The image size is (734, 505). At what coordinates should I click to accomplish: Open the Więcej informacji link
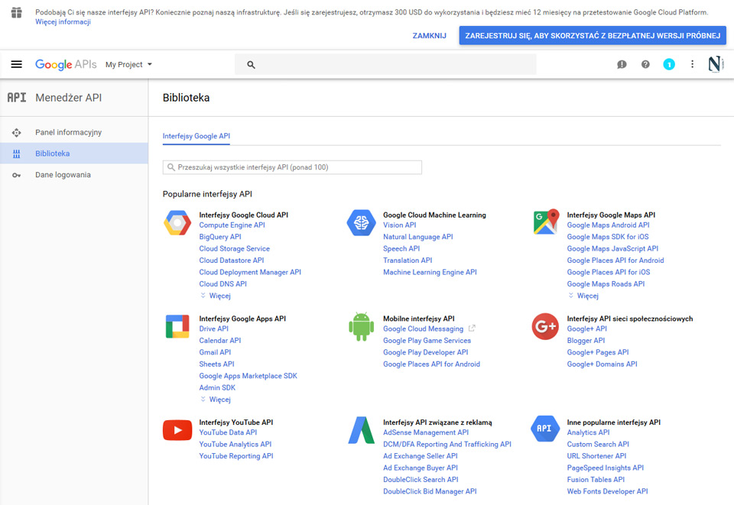click(x=63, y=22)
